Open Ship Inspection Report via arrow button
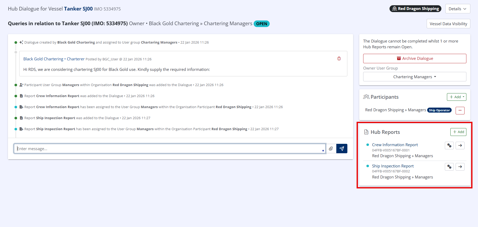This screenshot has height=227, width=478. (460, 167)
